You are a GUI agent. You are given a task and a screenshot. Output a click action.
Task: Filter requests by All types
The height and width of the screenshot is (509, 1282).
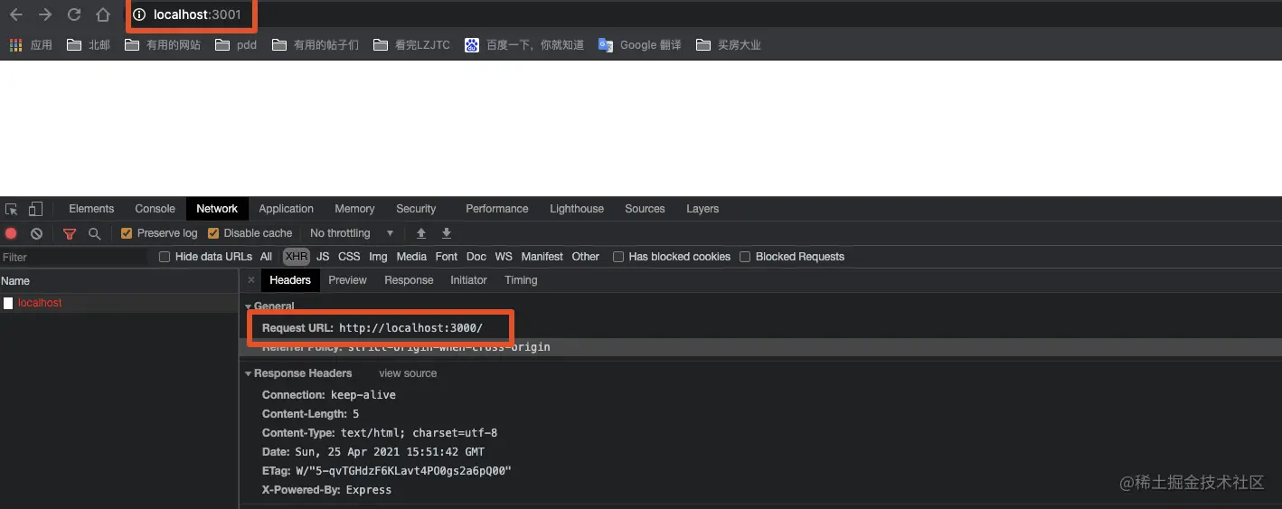(266, 257)
